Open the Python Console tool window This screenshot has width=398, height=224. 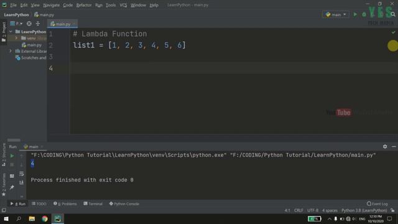point(124,203)
